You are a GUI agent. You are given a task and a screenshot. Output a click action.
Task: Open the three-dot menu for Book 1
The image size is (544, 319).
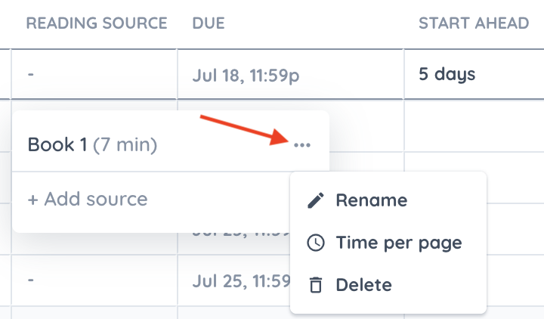(301, 144)
